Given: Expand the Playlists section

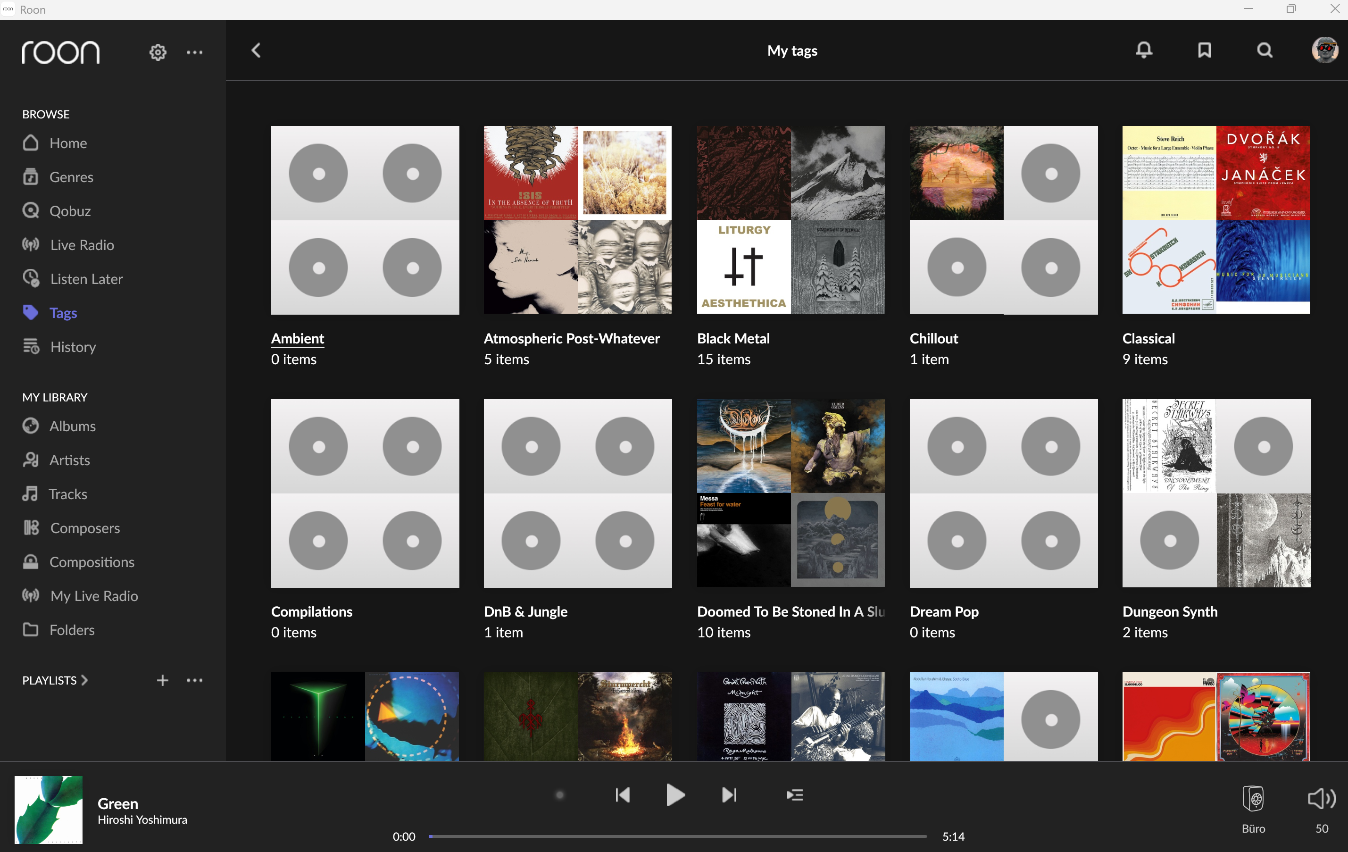Looking at the screenshot, I should 55,680.
